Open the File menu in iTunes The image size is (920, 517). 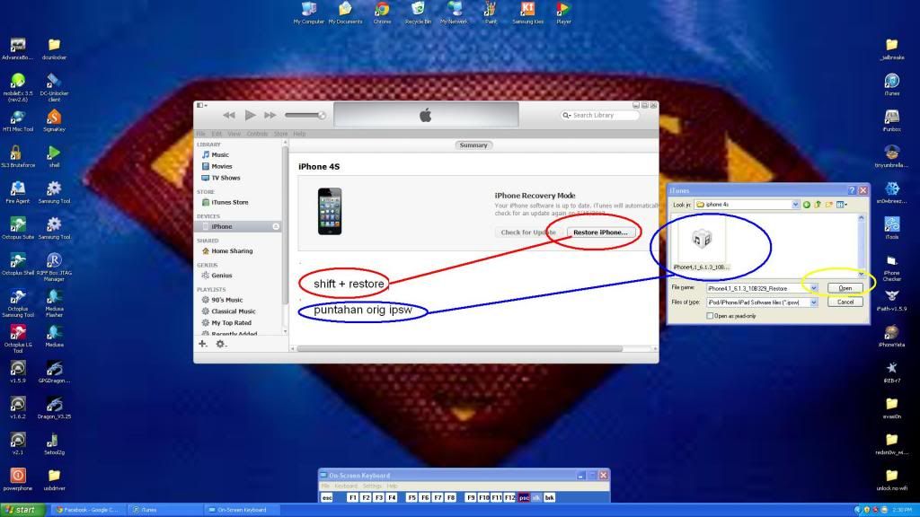[200, 134]
